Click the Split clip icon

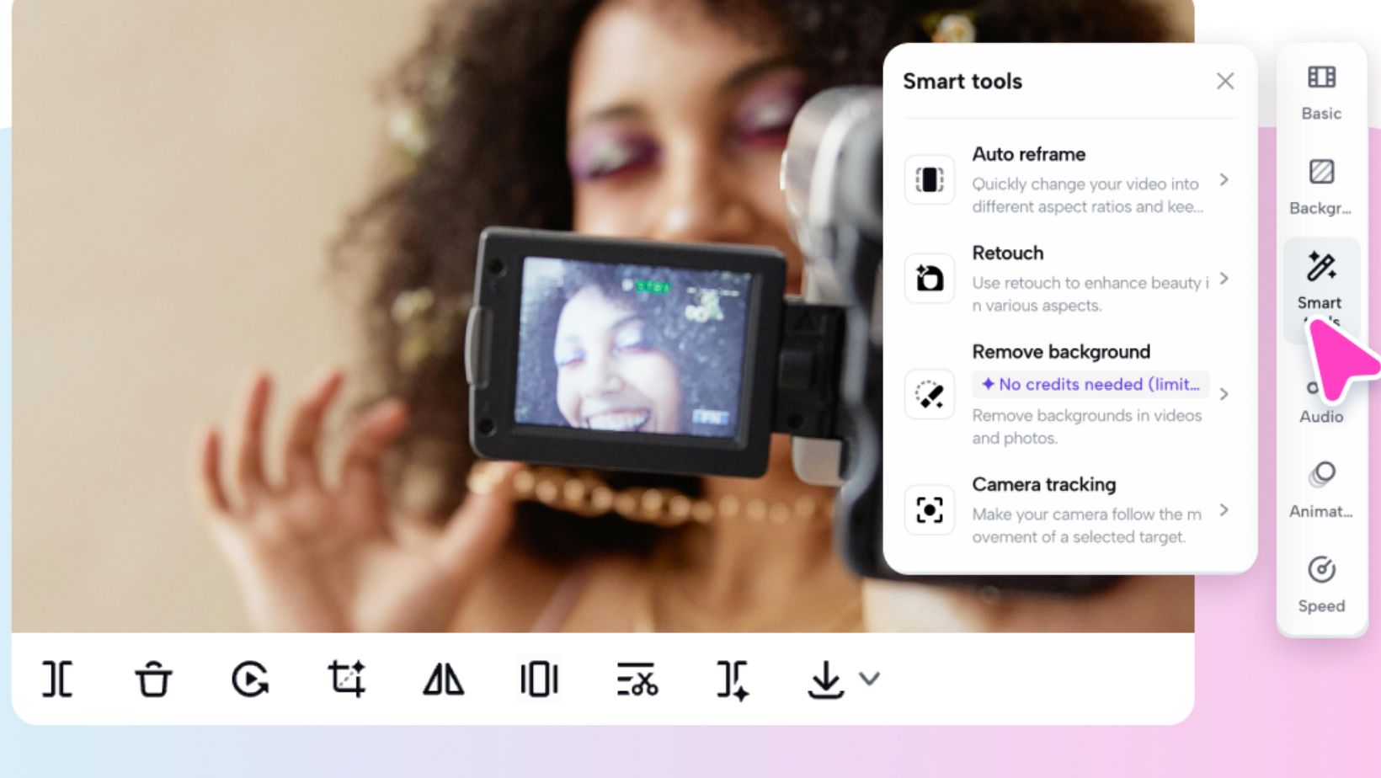click(57, 679)
